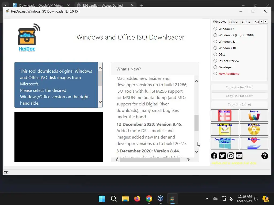Open VirtualBox from taskbar
The height and width of the screenshot is (205, 274).
161,199
